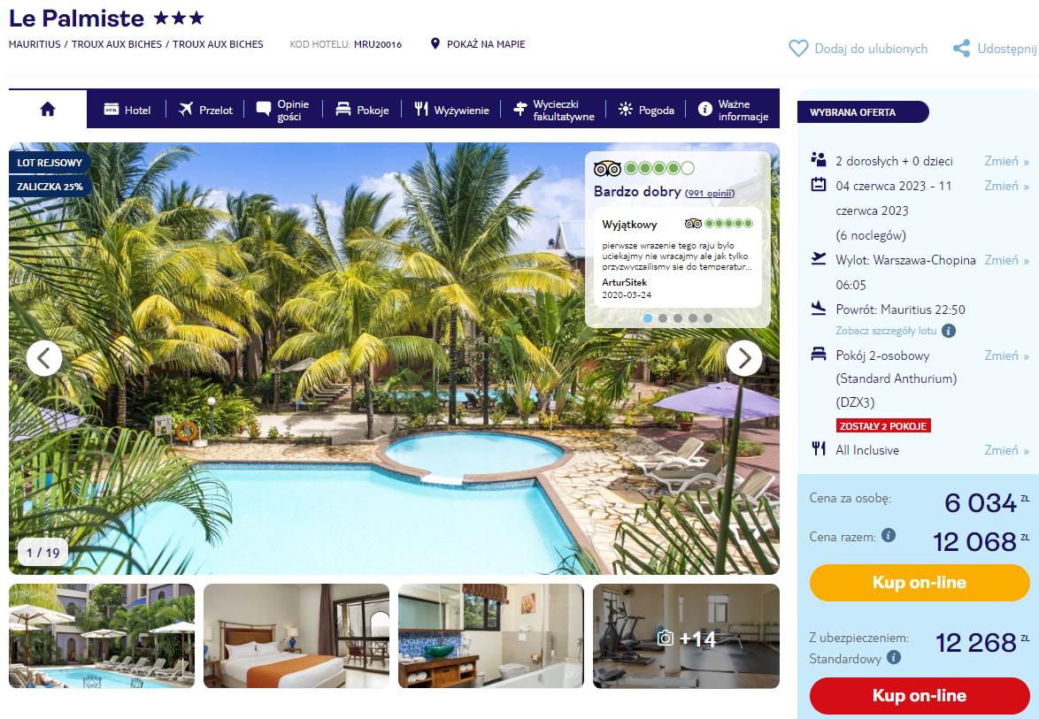Change All Inclusive board via Zmień
Viewport: 1039px width, 719px height.
pos(1006,450)
